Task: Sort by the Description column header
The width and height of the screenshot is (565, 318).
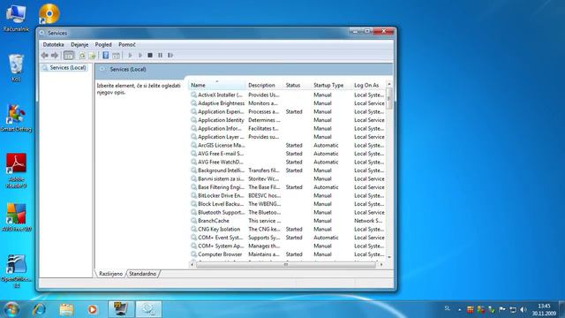Action: pyautogui.click(x=264, y=85)
